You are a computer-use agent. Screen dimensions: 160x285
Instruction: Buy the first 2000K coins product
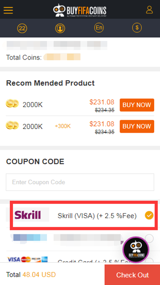(x=137, y=105)
